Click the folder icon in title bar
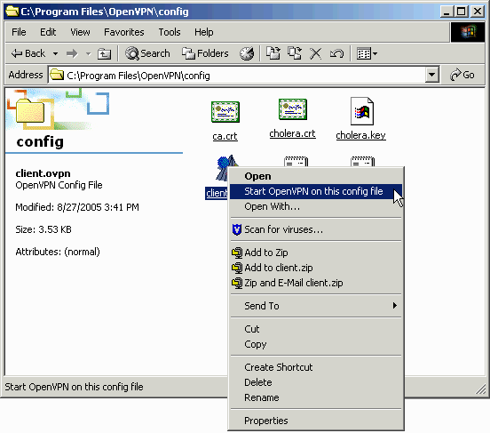 point(12,12)
